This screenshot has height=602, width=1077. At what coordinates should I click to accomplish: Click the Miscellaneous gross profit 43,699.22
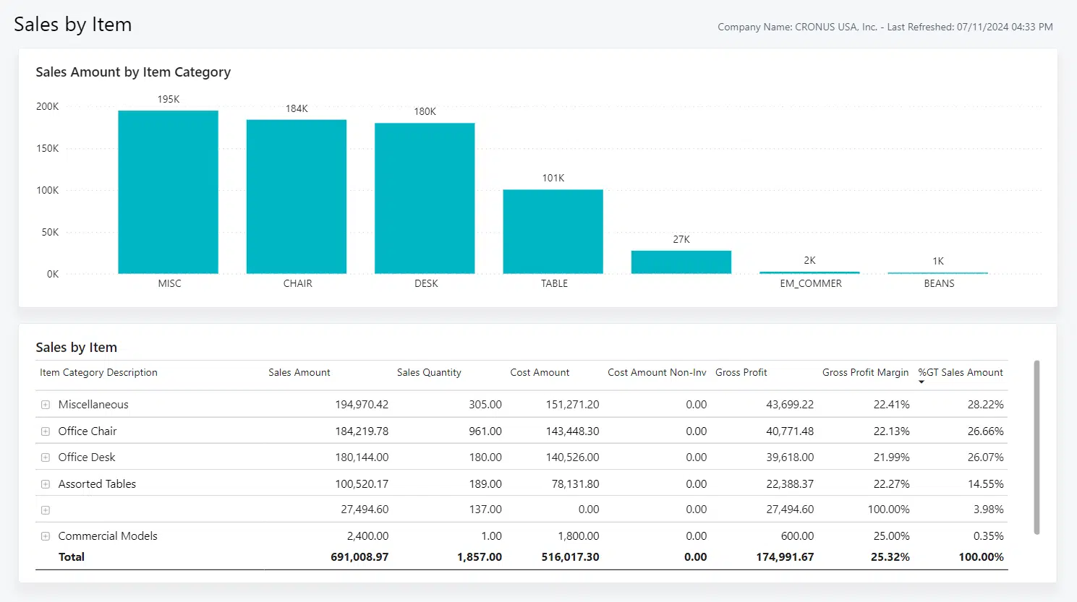click(x=790, y=405)
